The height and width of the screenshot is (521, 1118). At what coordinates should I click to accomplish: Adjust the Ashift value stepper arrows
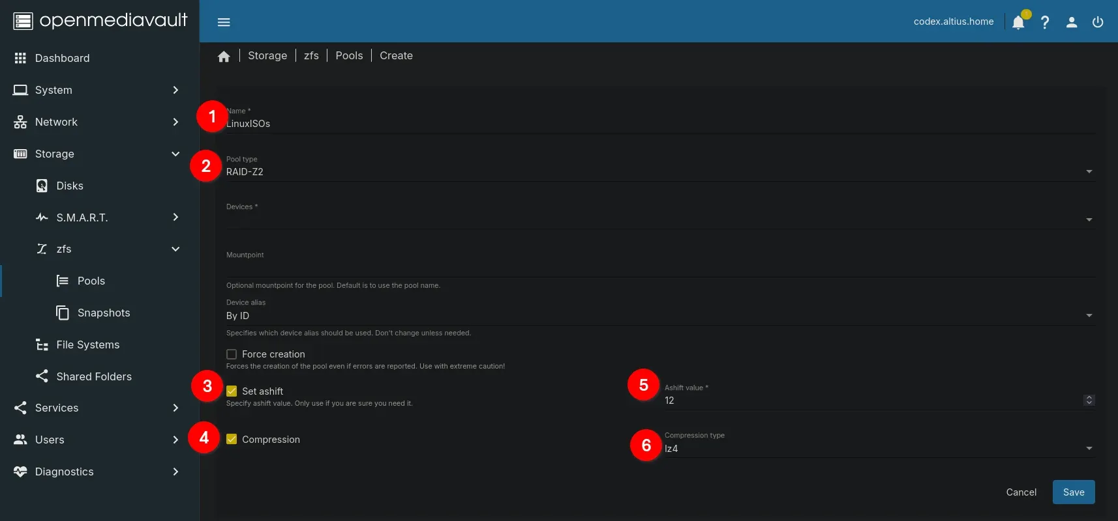(1089, 400)
